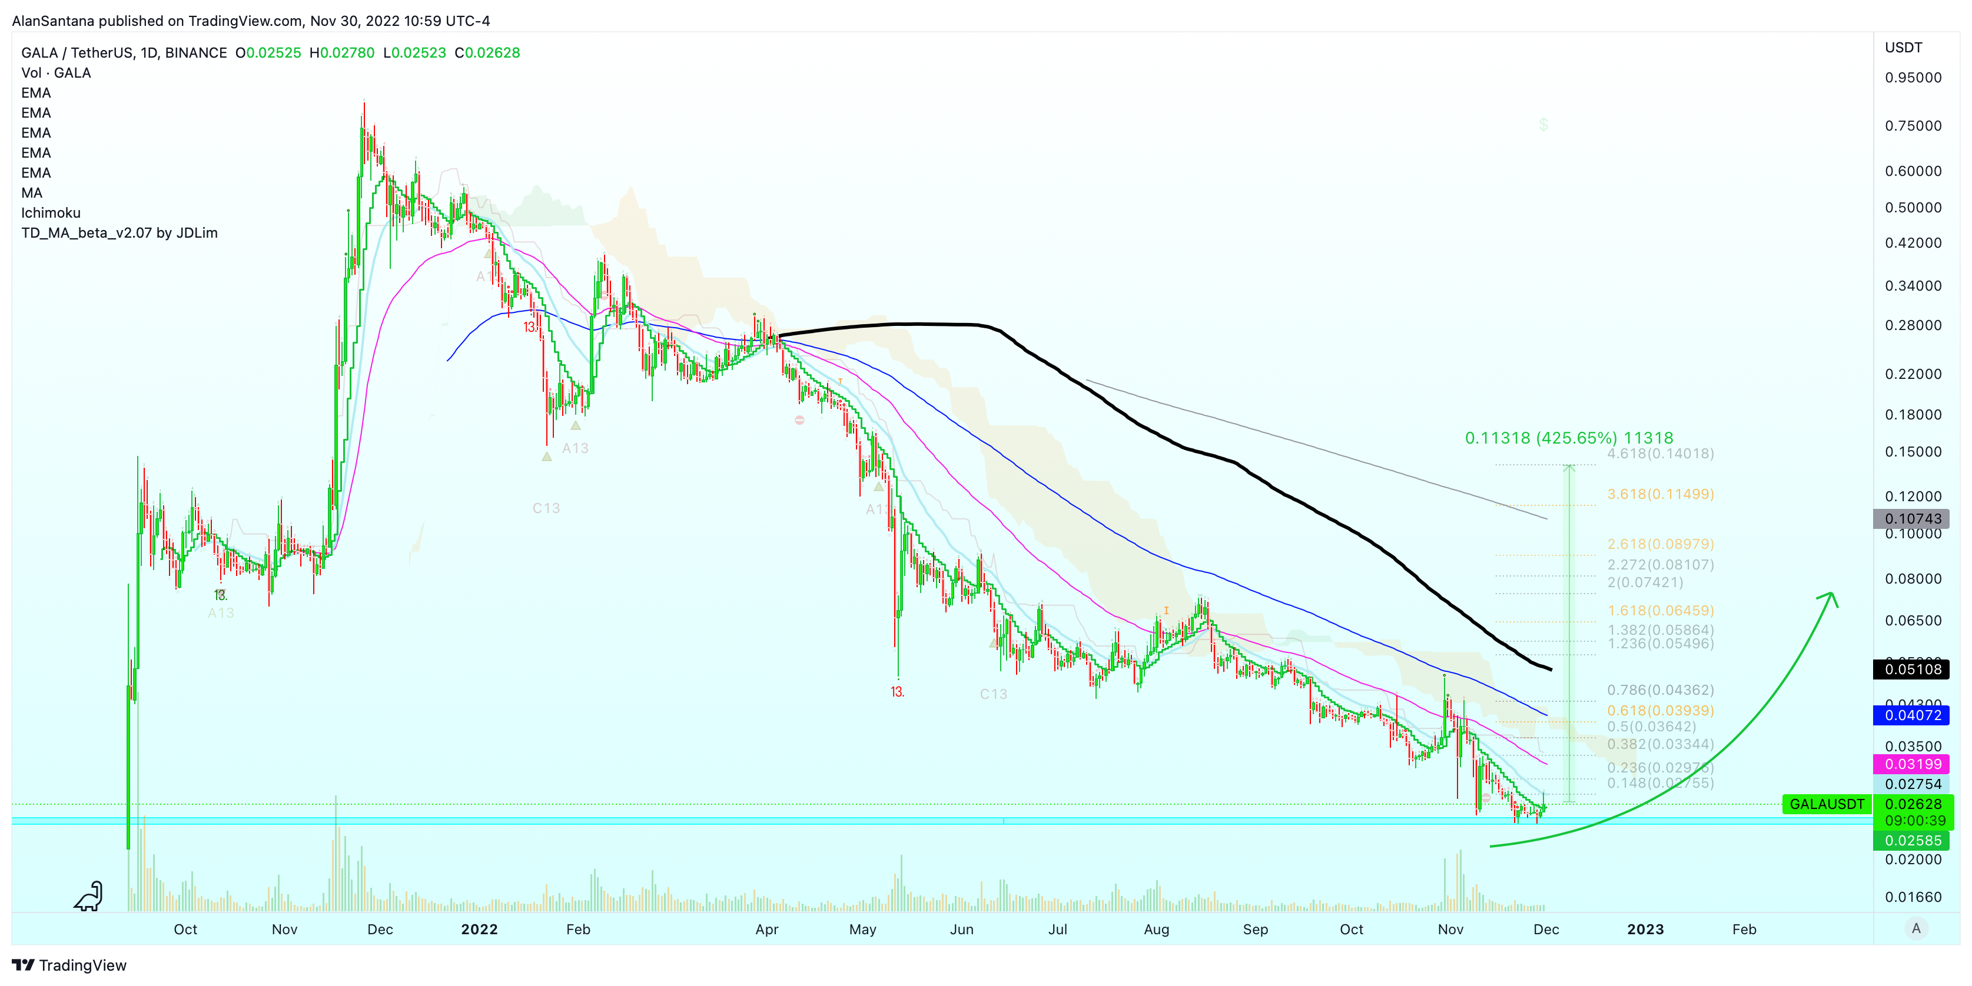The width and height of the screenshot is (1972, 986).
Task: Click the magenta 0.03199 price tag
Action: pos(1911,764)
